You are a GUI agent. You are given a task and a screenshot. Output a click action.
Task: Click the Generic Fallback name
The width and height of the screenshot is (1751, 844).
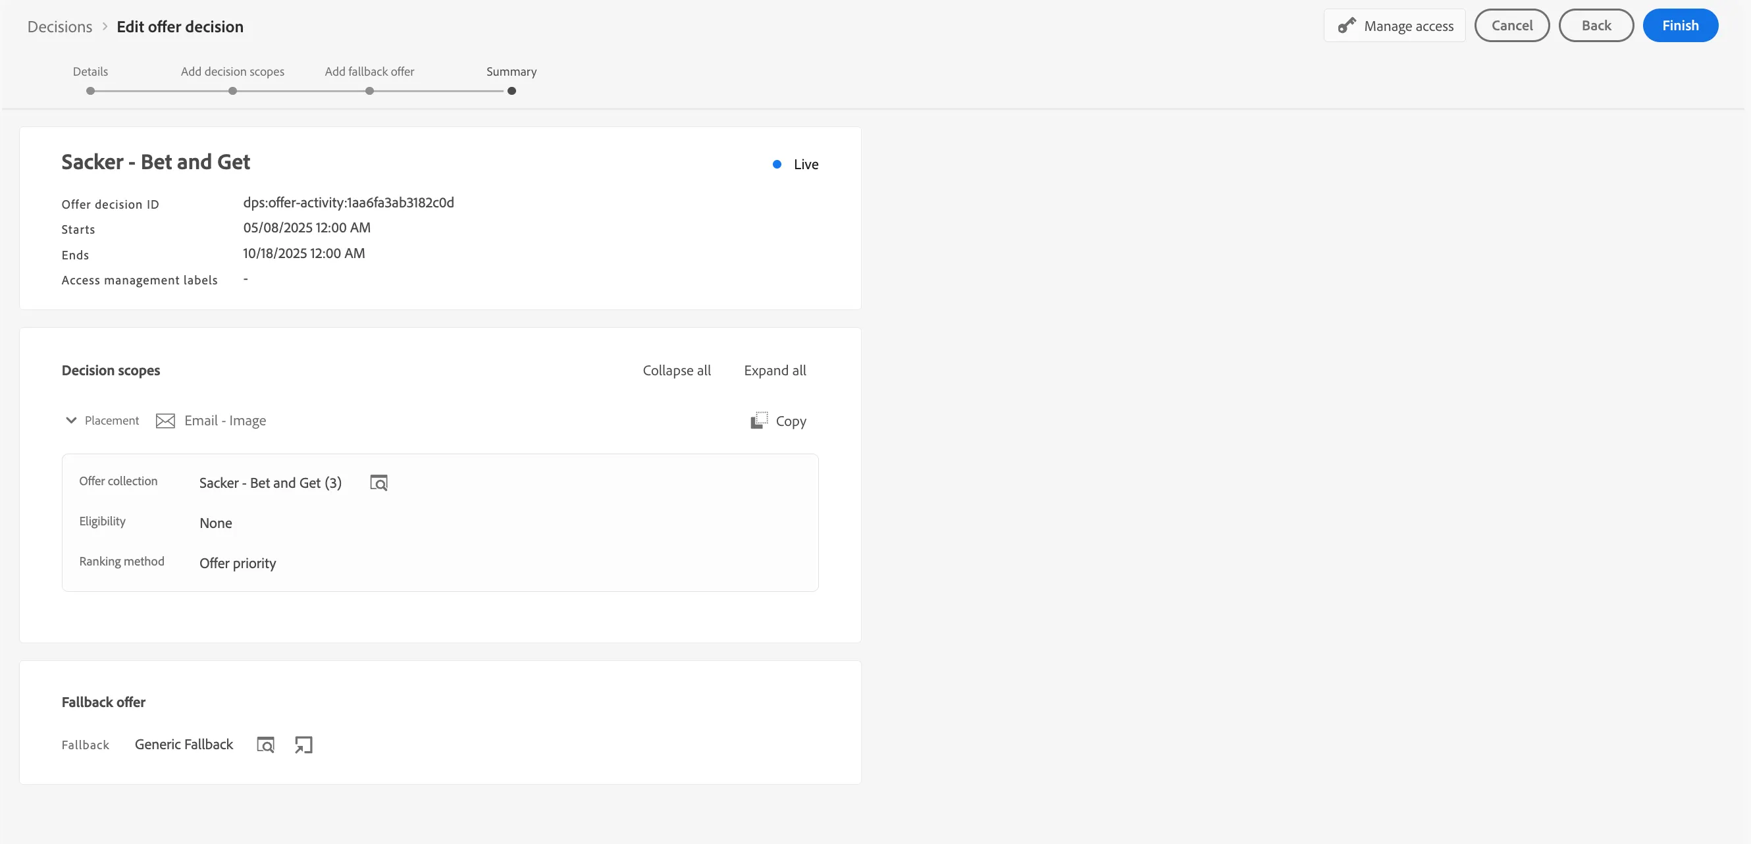tap(184, 744)
